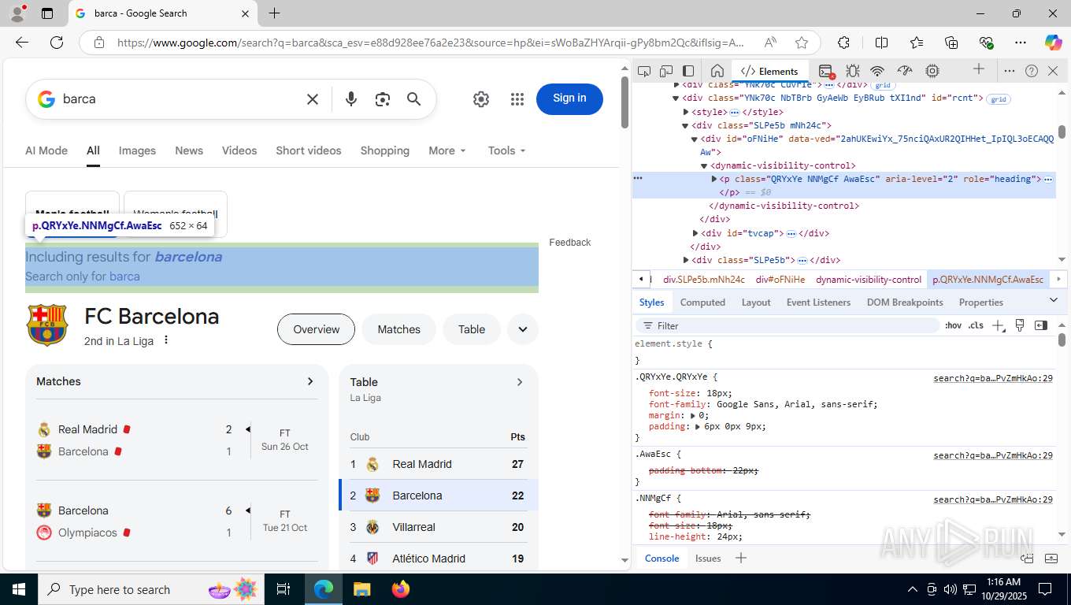Search by image with Google Lens
1071x605 pixels.
pyautogui.click(x=383, y=99)
